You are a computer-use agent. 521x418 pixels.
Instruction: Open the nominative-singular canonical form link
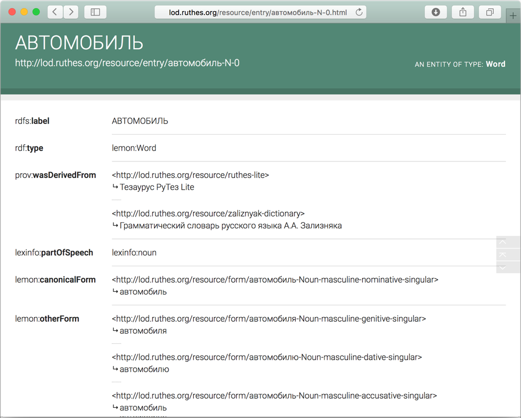pyautogui.click(x=275, y=280)
